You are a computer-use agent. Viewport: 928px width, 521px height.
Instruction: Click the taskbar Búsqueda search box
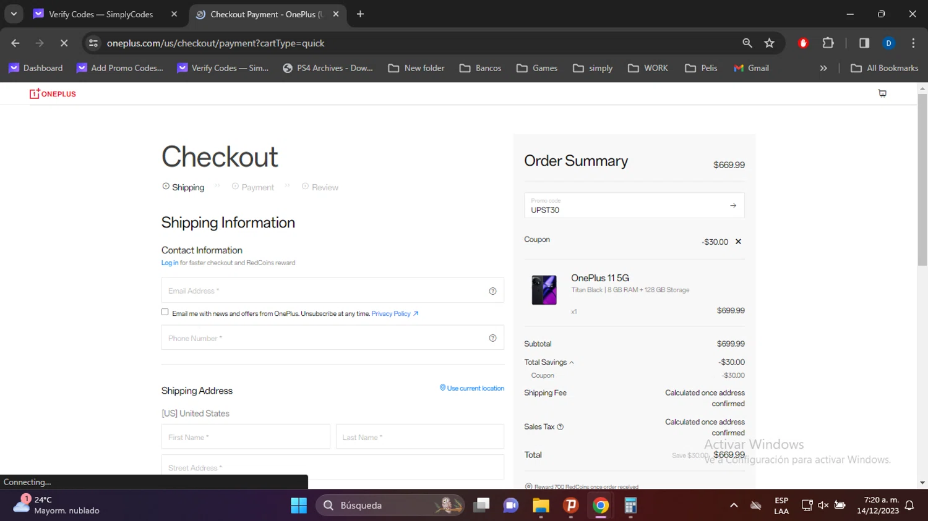point(390,506)
